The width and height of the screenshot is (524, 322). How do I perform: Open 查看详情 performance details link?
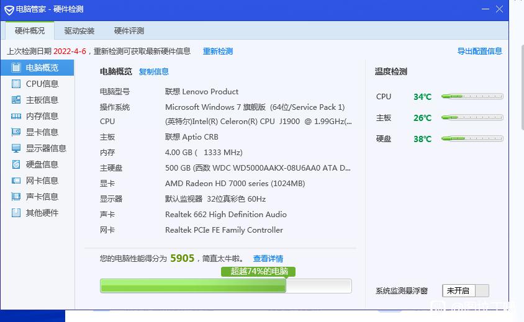pos(268,259)
